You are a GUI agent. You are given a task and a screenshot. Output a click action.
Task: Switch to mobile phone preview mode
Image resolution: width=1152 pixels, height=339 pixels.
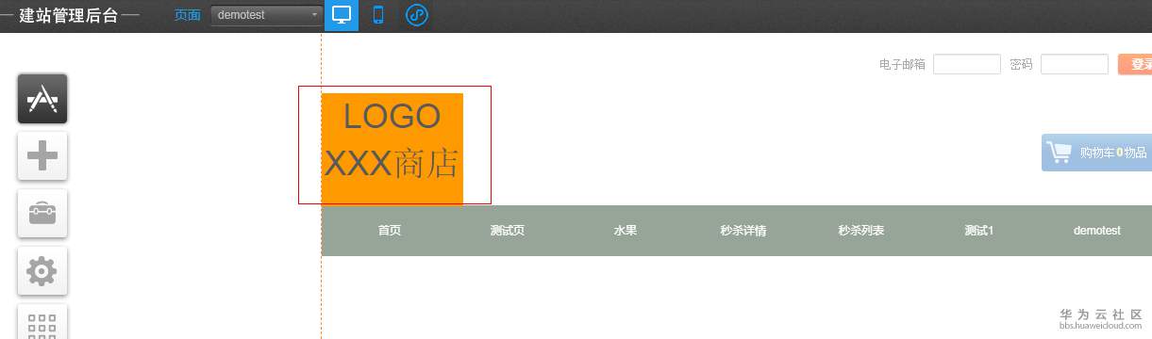[378, 15]
